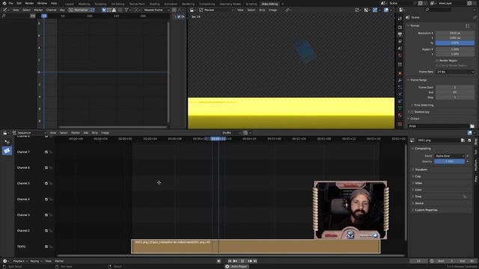
Task: Select the 0001.png strip in timeline
Action: (x=256, y=247)
